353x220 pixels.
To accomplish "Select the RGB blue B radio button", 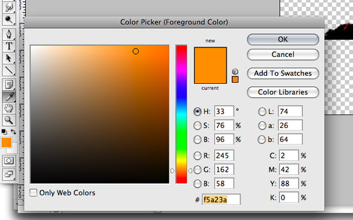I will [x=198, y=184].
